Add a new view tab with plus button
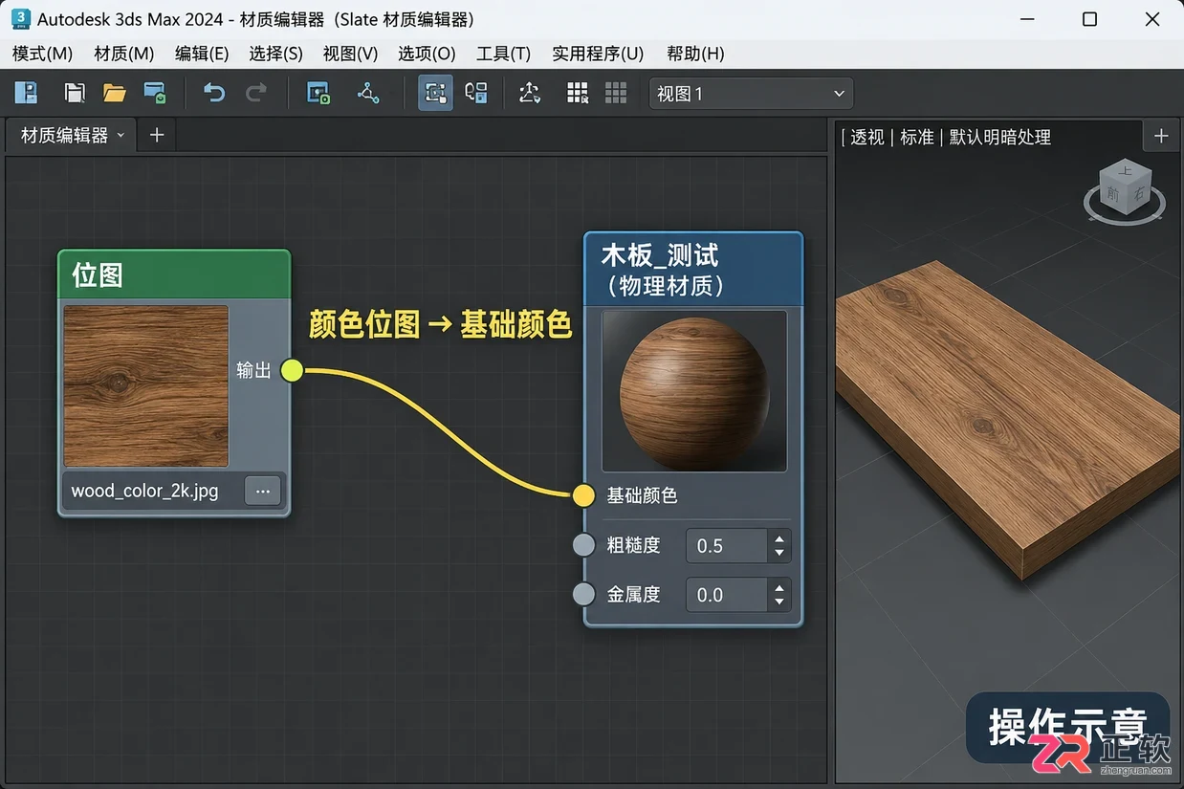 [x=157, y=136]
